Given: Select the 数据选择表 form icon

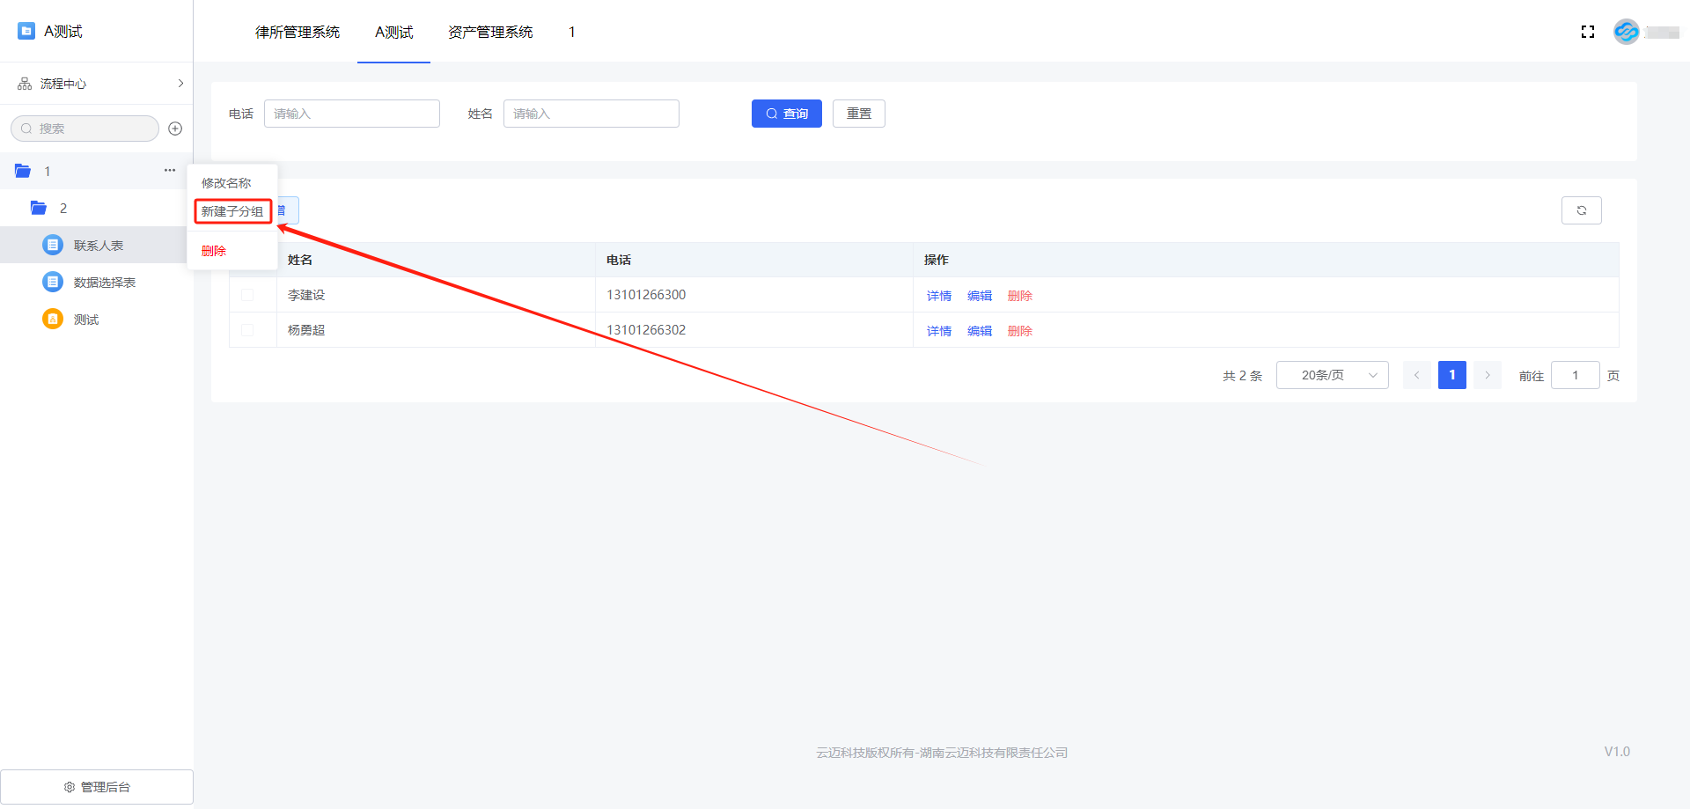Looking at the screenshot, I should tap(53, 282).
